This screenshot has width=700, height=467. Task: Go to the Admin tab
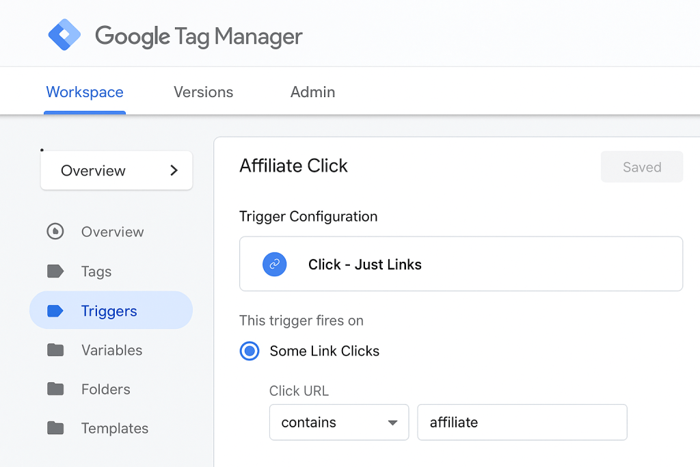click(312, 92)
